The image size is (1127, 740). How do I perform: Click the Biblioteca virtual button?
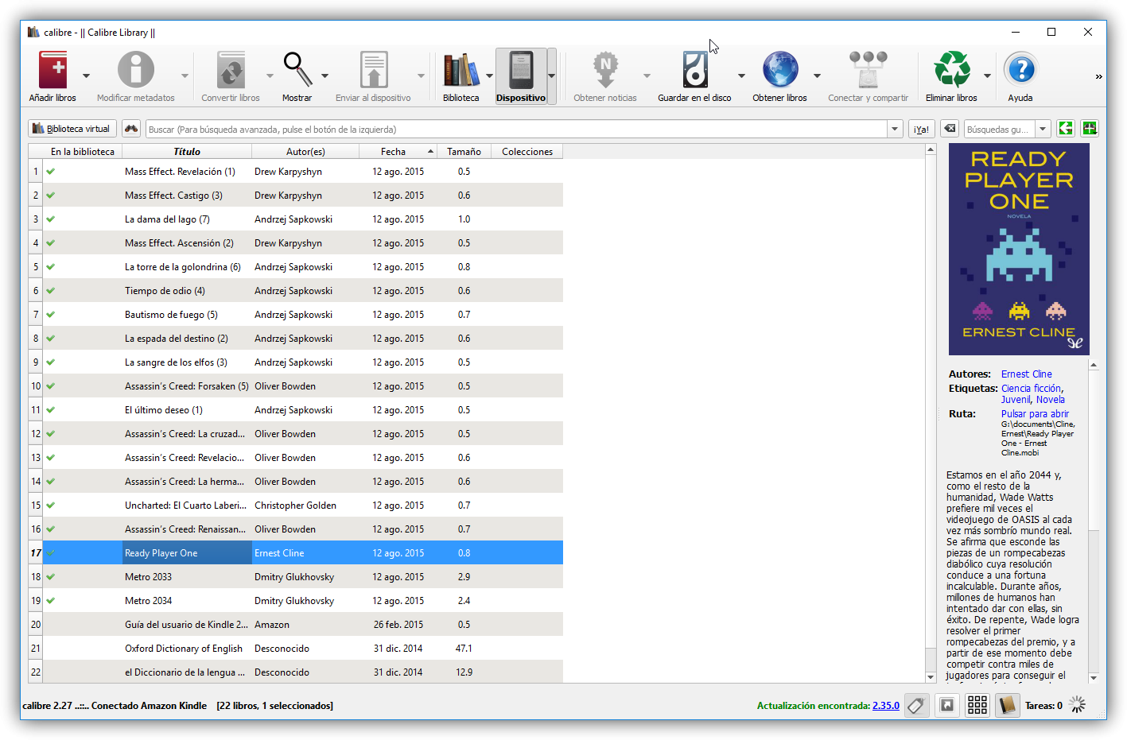tap(72, 129)
